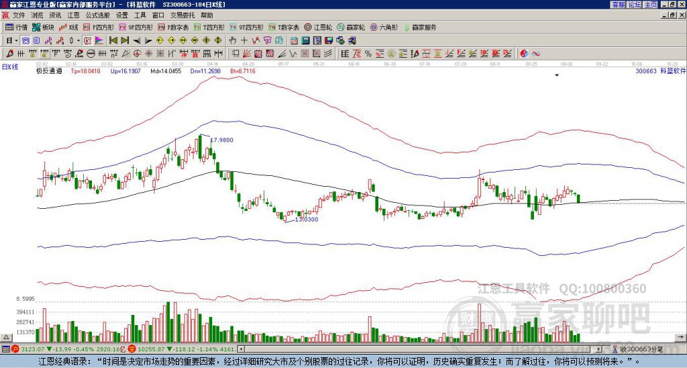This screenshot has height=368, width=687.
Task: Open the 浏览 menu
Action: point(38,15)
